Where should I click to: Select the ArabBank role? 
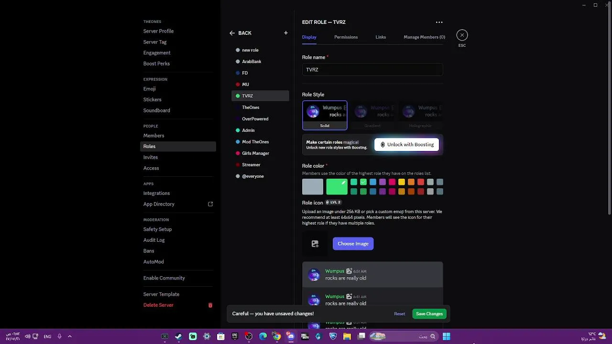260,62
